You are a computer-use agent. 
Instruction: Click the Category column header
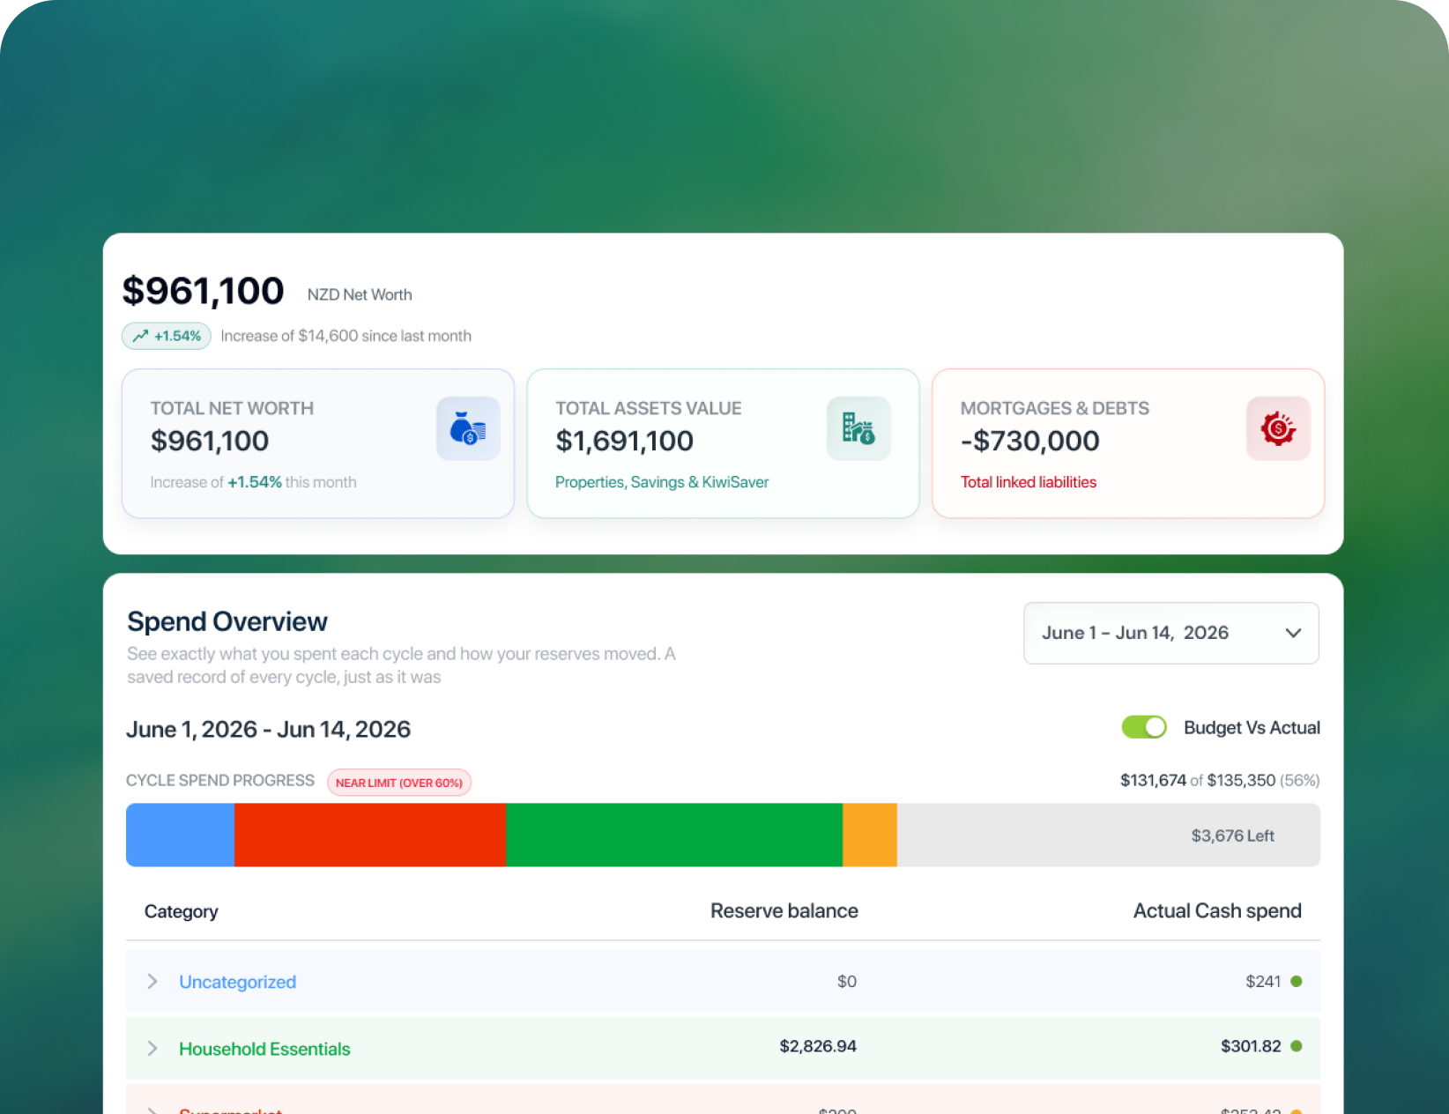(x=181, y=911)
